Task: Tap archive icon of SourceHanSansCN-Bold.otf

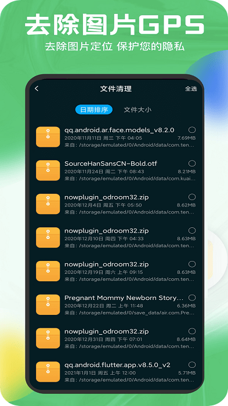Action: [48, 171]
